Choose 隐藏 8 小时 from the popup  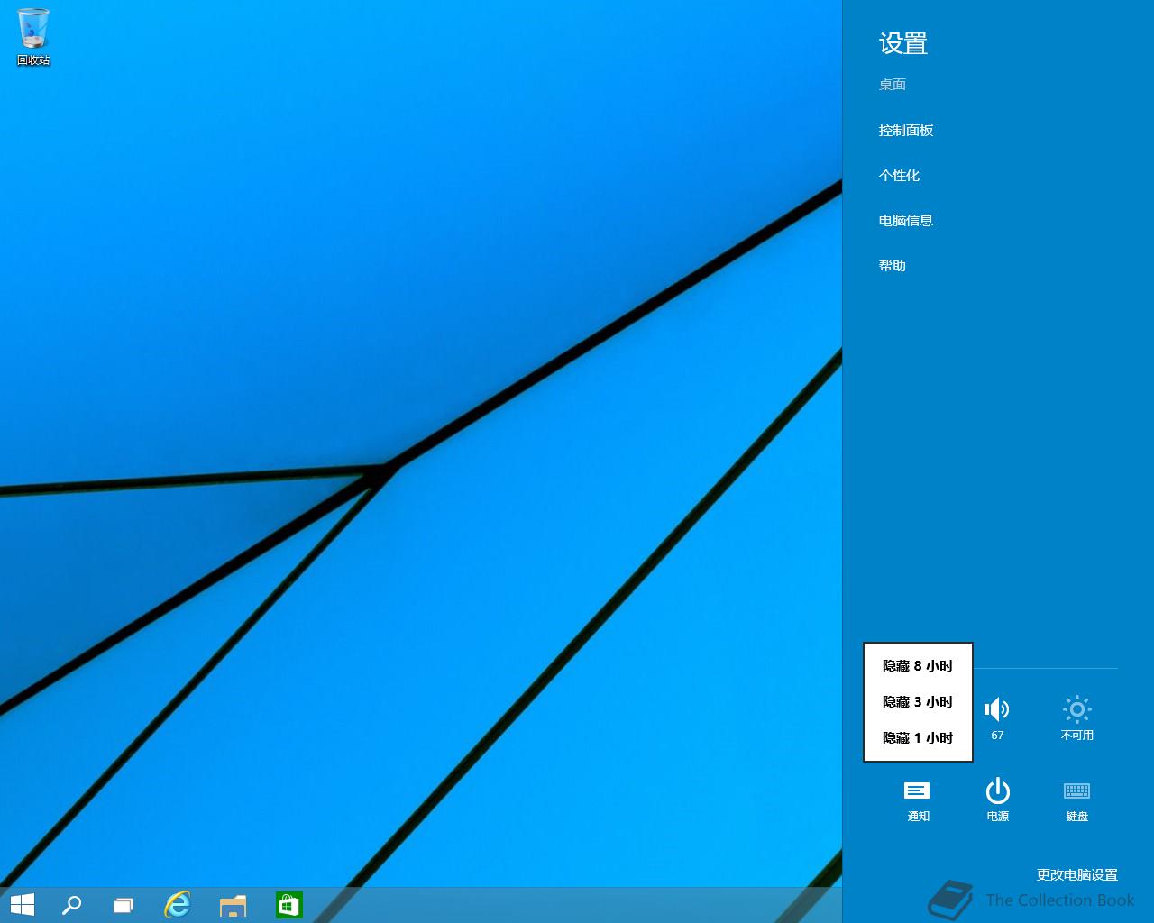(918, 666)
